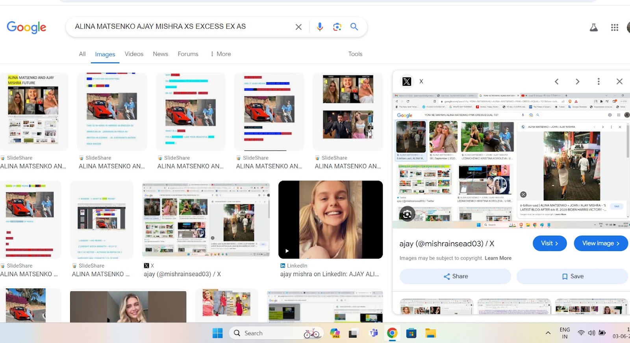
Task: Click the Visit button
Action: pos(549,243)
